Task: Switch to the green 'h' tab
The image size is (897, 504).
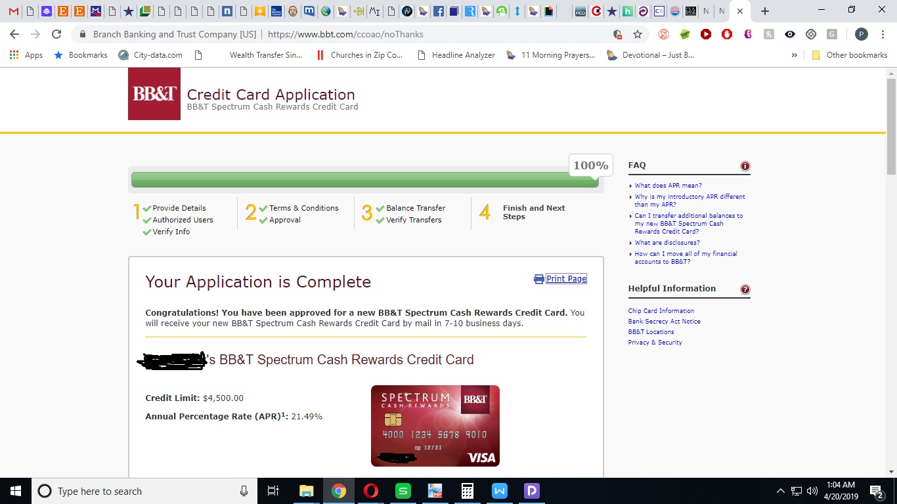Action: [628, 11]
